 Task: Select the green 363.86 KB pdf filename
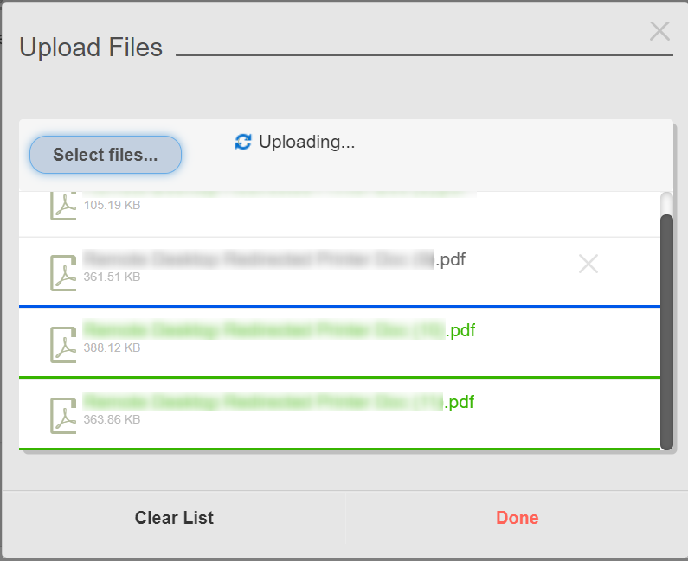pyautogui.click(x=279, y=402)
